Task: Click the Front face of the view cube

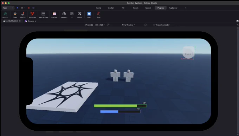Action: point(188,54)
